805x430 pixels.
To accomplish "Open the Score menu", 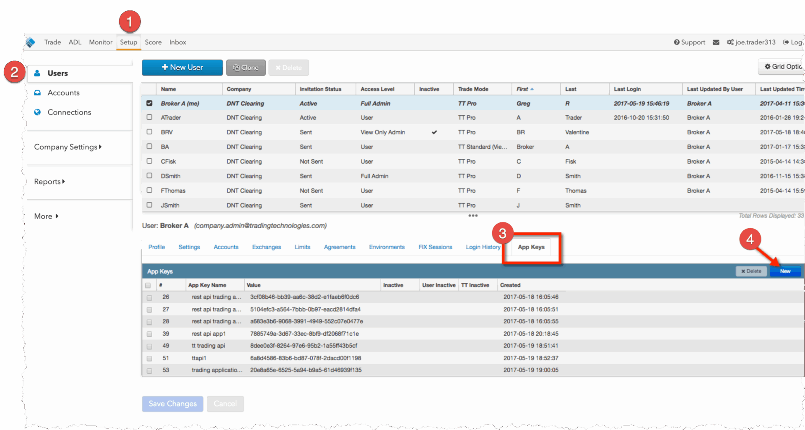I will [153, 42].
